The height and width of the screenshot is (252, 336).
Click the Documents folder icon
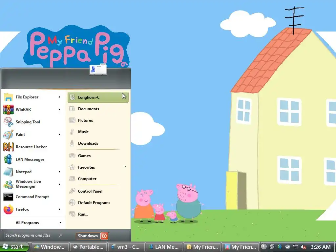pos(72,109)
